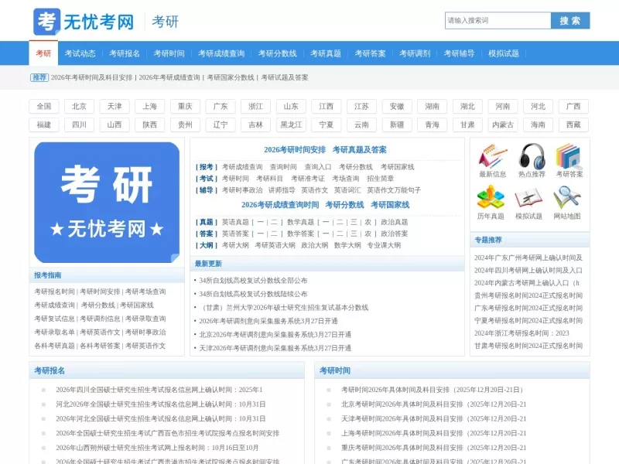Open 考研报名时间 in 报考指南
The height and width of the screenshot is (464, 619).
[54, 292]
